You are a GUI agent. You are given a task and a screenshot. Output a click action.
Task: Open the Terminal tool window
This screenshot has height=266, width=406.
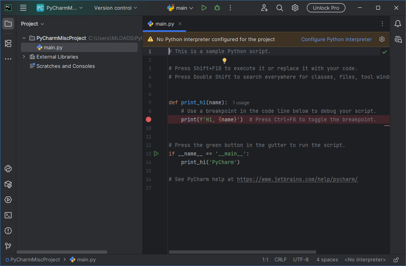[8, 215]
